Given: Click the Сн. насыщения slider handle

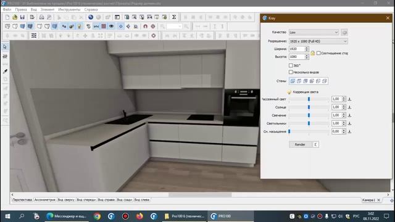Looking at the screenshot, I should (x=289, y=131).
